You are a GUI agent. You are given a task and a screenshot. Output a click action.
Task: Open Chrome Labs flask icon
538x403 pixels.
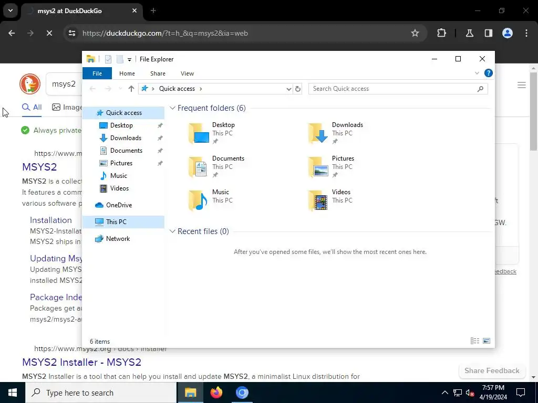(469, 33)
